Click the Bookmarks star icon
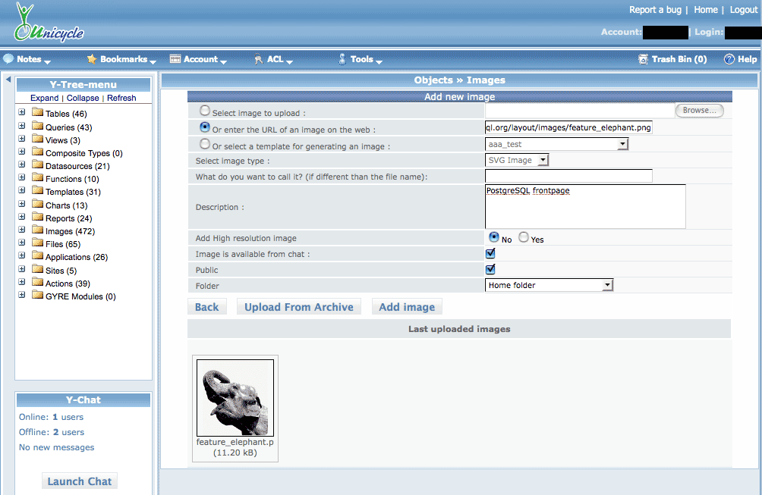Viewport: 762px width, 495px height. click(92, 59)
